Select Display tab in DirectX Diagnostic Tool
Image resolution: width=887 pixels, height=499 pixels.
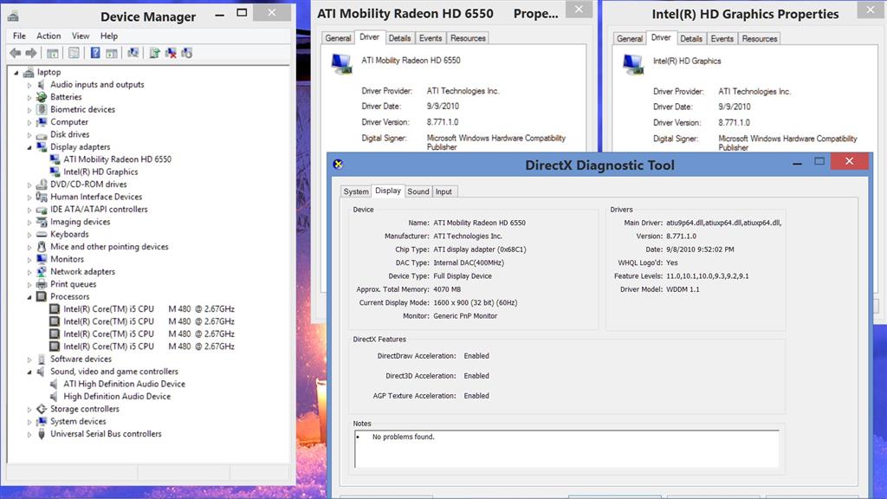click(x=388, y=191)
